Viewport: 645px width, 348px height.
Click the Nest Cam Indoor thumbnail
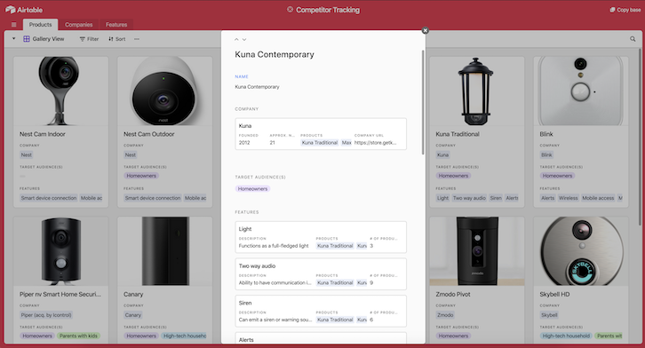[x=61, y=91]
